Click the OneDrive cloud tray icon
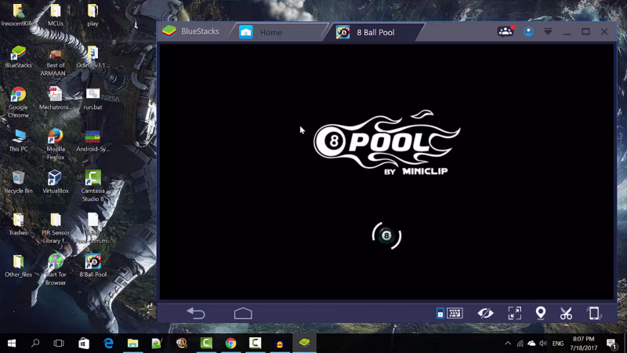The height and width of the screenshot is (353, 627). click(x=531, y=344)
